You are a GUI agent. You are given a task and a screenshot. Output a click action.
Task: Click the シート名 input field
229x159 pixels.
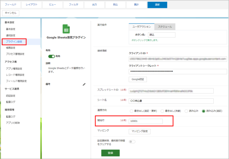click(171, 101)
